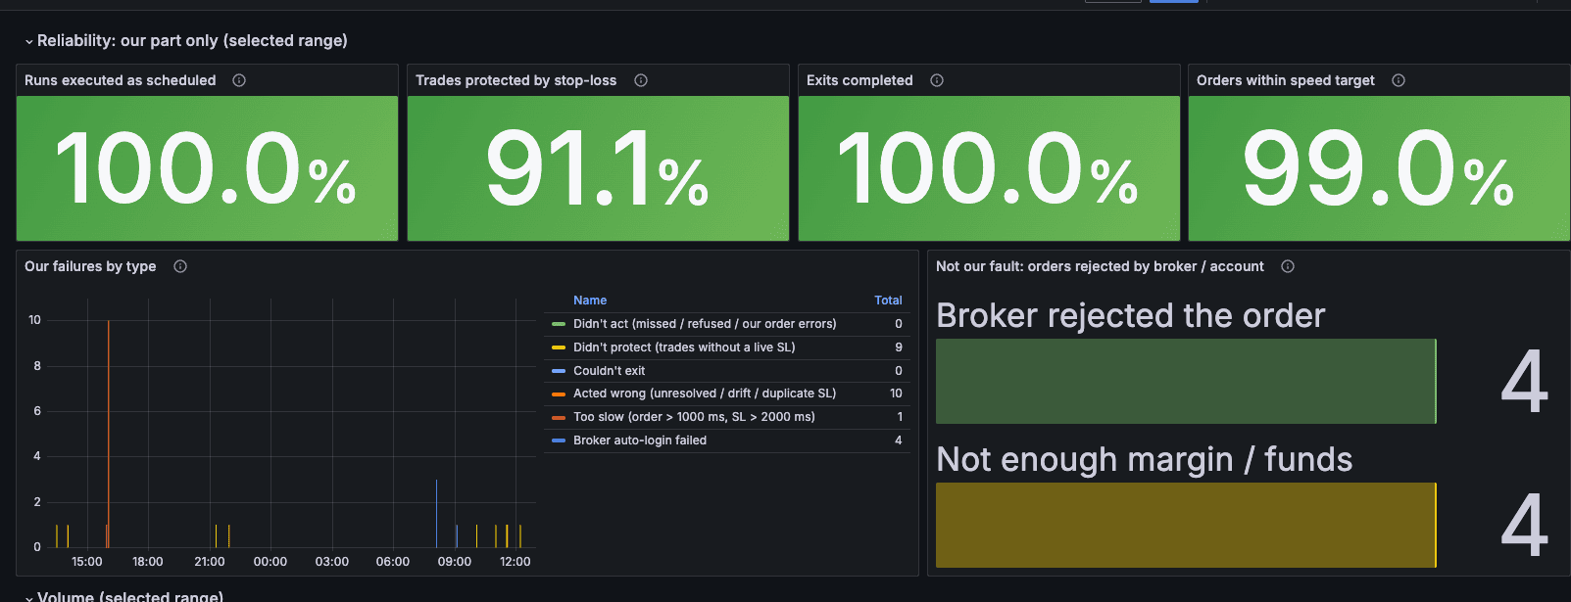The height and width of the screenshot is (602, 1571).
Task: Toggle the Acted wrong legend series
Action: pyautogui.click(x=705, y=394)
